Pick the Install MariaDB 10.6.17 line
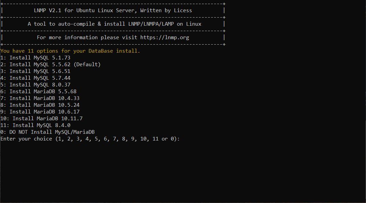 [40, 112]
